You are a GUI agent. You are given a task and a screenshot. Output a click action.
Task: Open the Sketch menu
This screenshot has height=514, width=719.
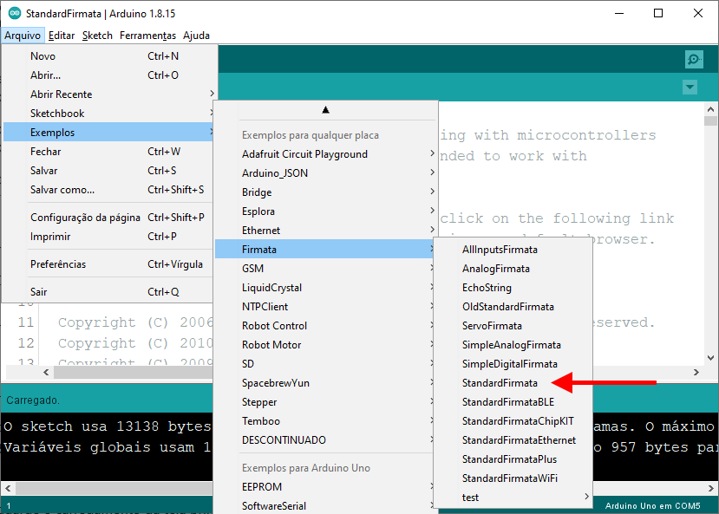coord(97,36)
